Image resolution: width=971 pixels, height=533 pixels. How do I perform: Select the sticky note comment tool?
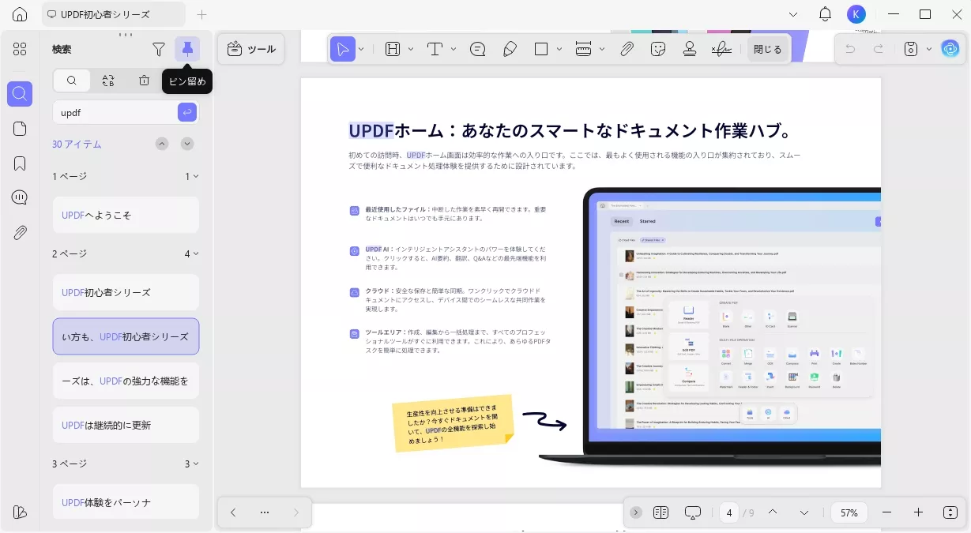(x=478, y=49)
